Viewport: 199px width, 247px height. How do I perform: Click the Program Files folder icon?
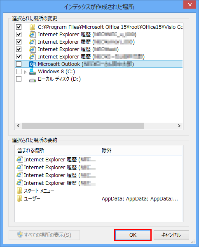click(x=32, y=27)
